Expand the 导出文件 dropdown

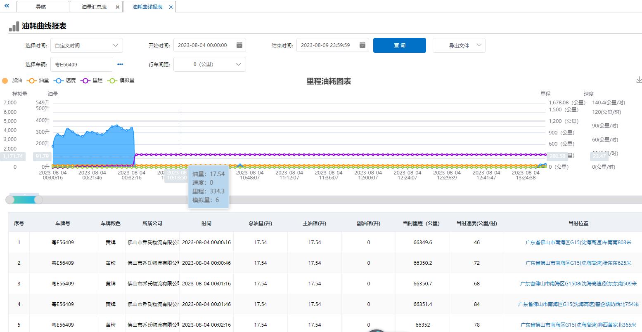[x=459, y=45]
